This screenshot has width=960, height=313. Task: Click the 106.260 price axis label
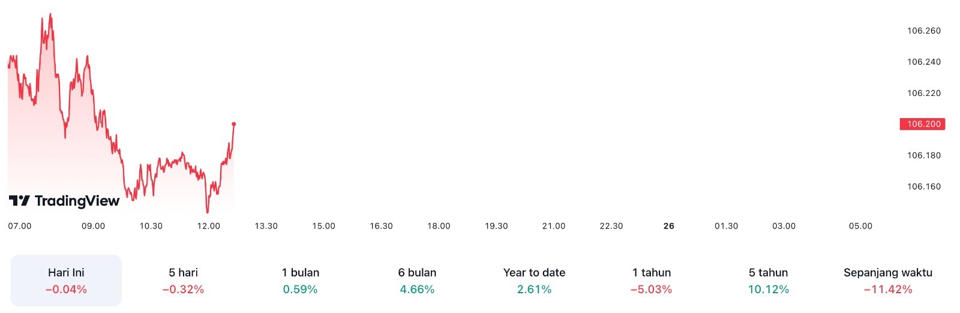click(924, 31)
